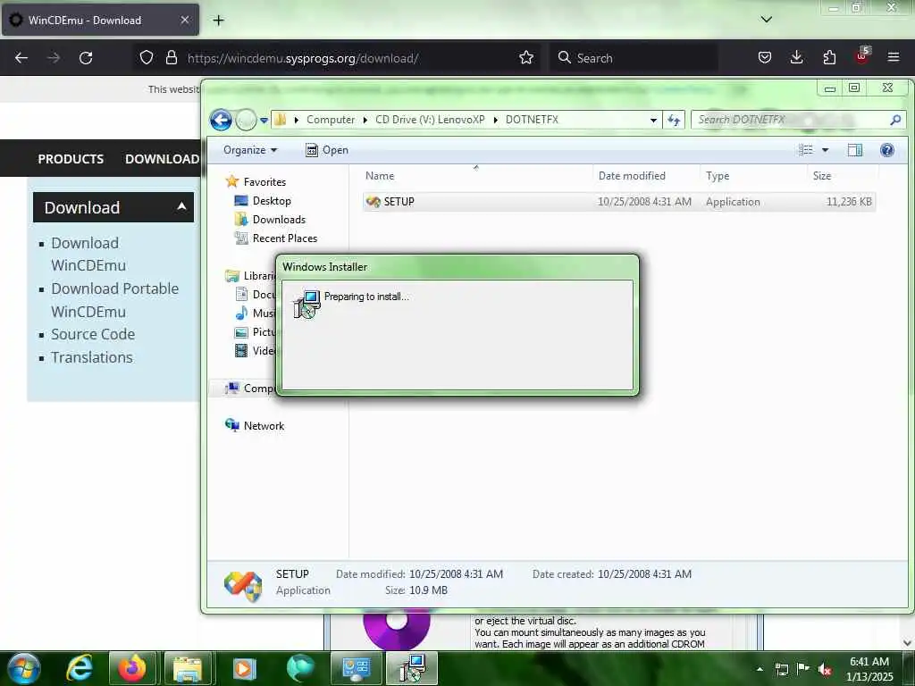The height and width of the screenshot is (686, 915).
Task: Follow Download Portable WinCDEmu link
Action: tap(114, 300)
